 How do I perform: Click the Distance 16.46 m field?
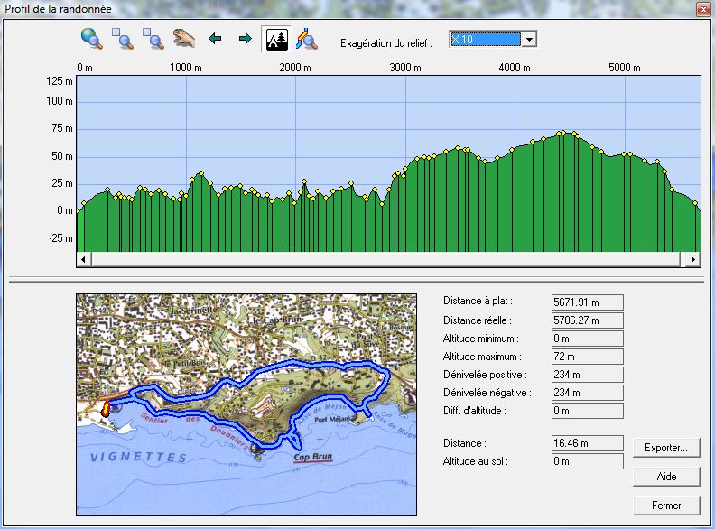coord(588,443)
